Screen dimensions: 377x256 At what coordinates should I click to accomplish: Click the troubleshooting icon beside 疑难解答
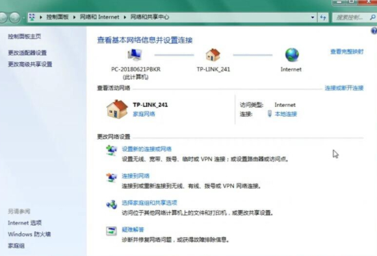111,231
